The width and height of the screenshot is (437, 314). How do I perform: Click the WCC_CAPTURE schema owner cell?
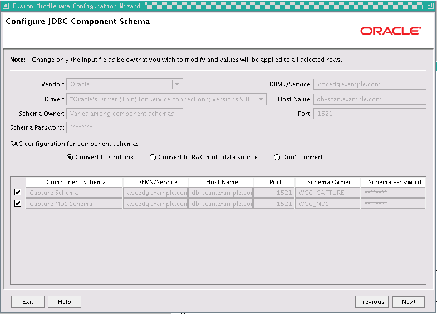click(328, 193)
